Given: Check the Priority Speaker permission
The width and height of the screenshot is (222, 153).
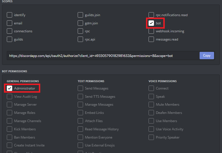Looking at the screenshot, I should pos(151,137).
